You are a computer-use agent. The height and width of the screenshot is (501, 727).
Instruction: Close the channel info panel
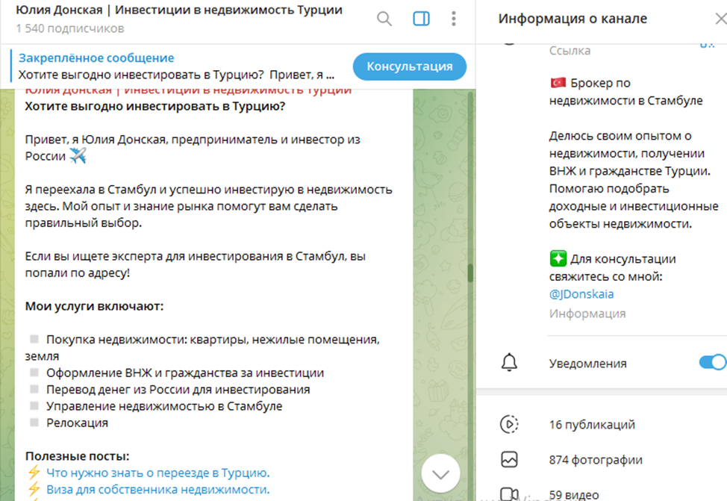(x=720, y=19)
